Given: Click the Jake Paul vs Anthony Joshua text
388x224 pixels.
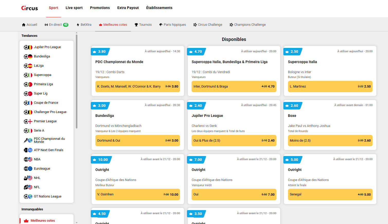Looking at the screenshot, I should tap(309, 126).
